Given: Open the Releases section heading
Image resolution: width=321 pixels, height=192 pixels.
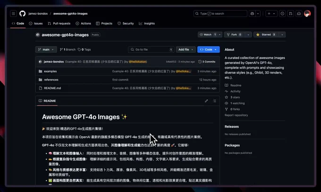Looking at the screenshot, I should click(232, 127).
